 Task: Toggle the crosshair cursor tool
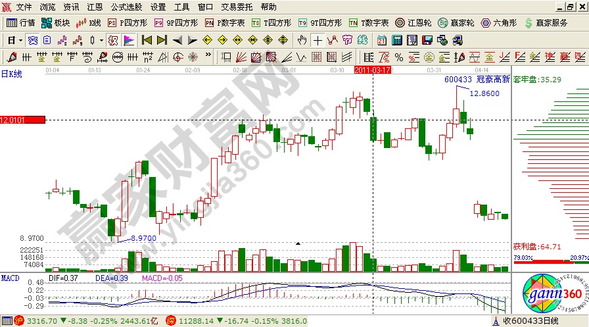click(318, 39)
